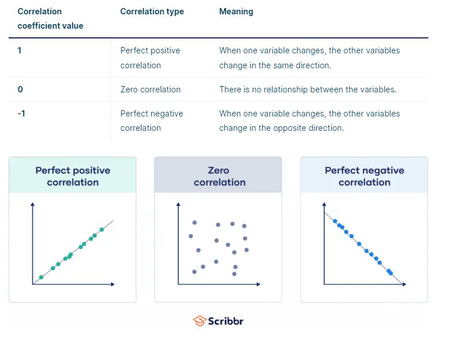Select the coefficient value '0' table cell
This screenshot has height=338, width=449.
tap(20, 90)
